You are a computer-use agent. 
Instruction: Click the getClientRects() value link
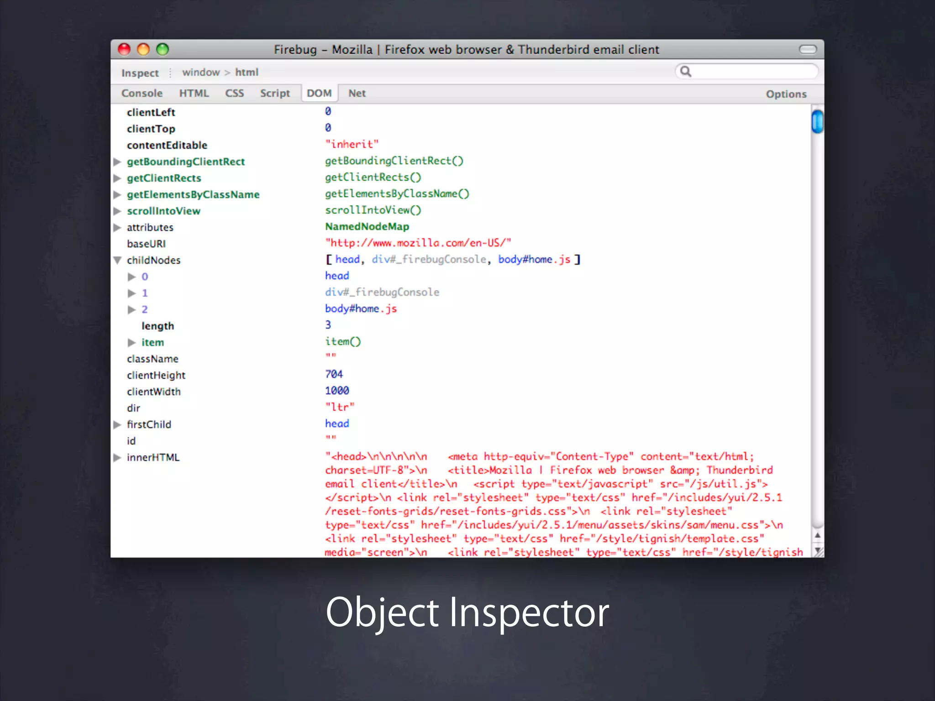click(x=373, y=177)
